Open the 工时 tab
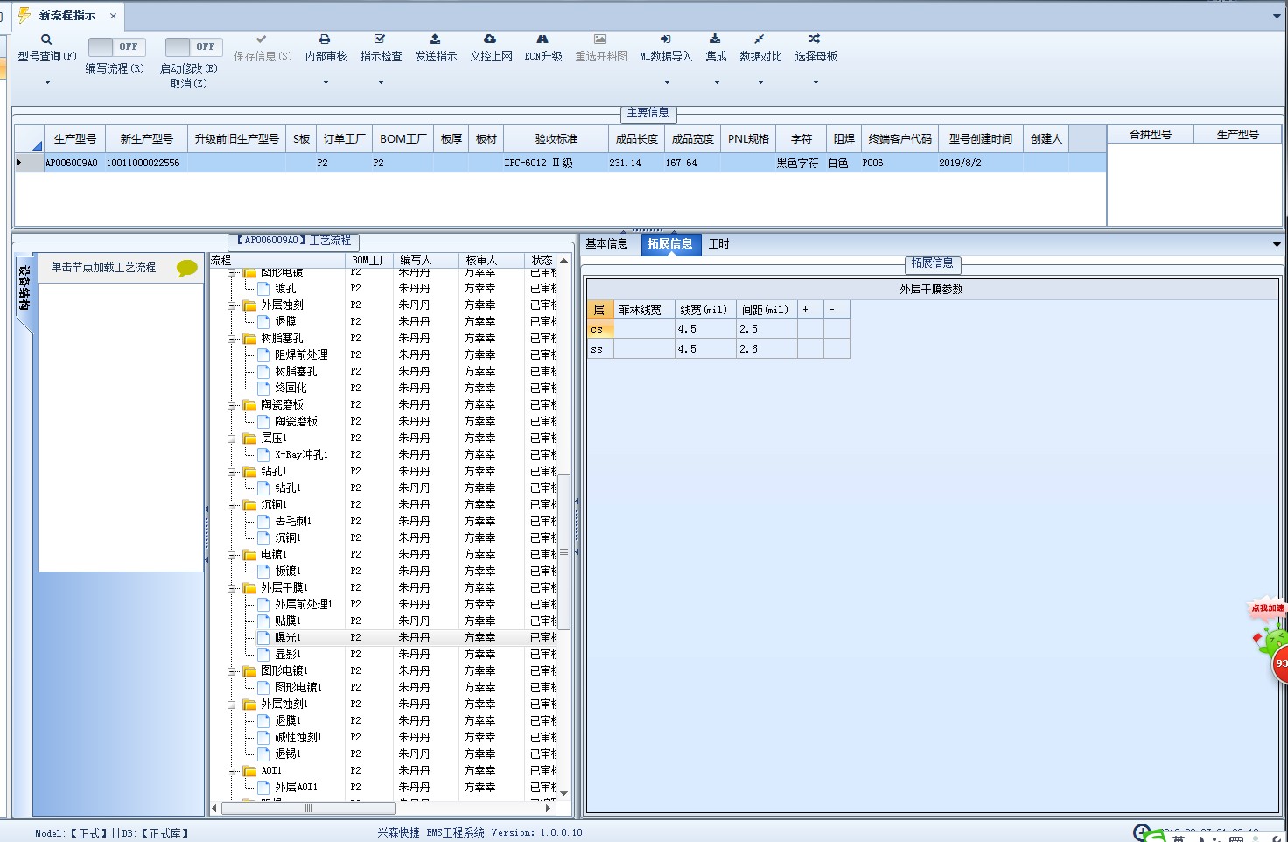 [x=718, y=244]
